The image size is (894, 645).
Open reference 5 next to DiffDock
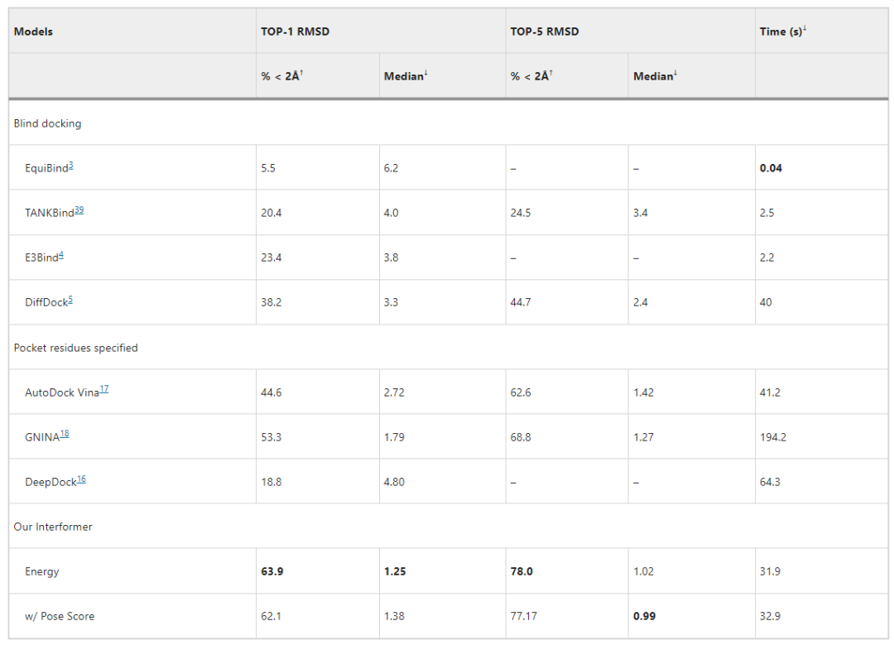(x=70, y=300)
